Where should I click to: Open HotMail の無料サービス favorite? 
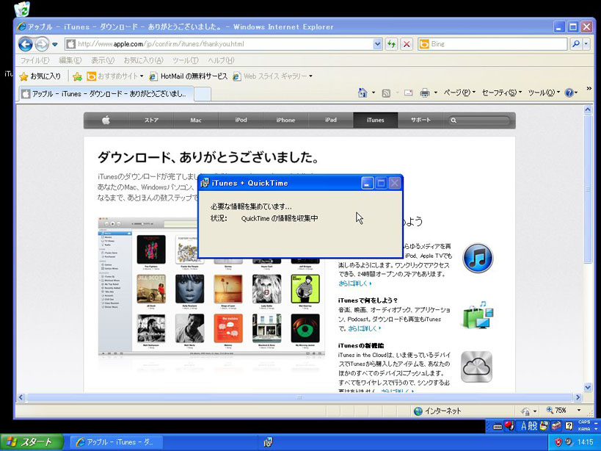click(189, 76)
